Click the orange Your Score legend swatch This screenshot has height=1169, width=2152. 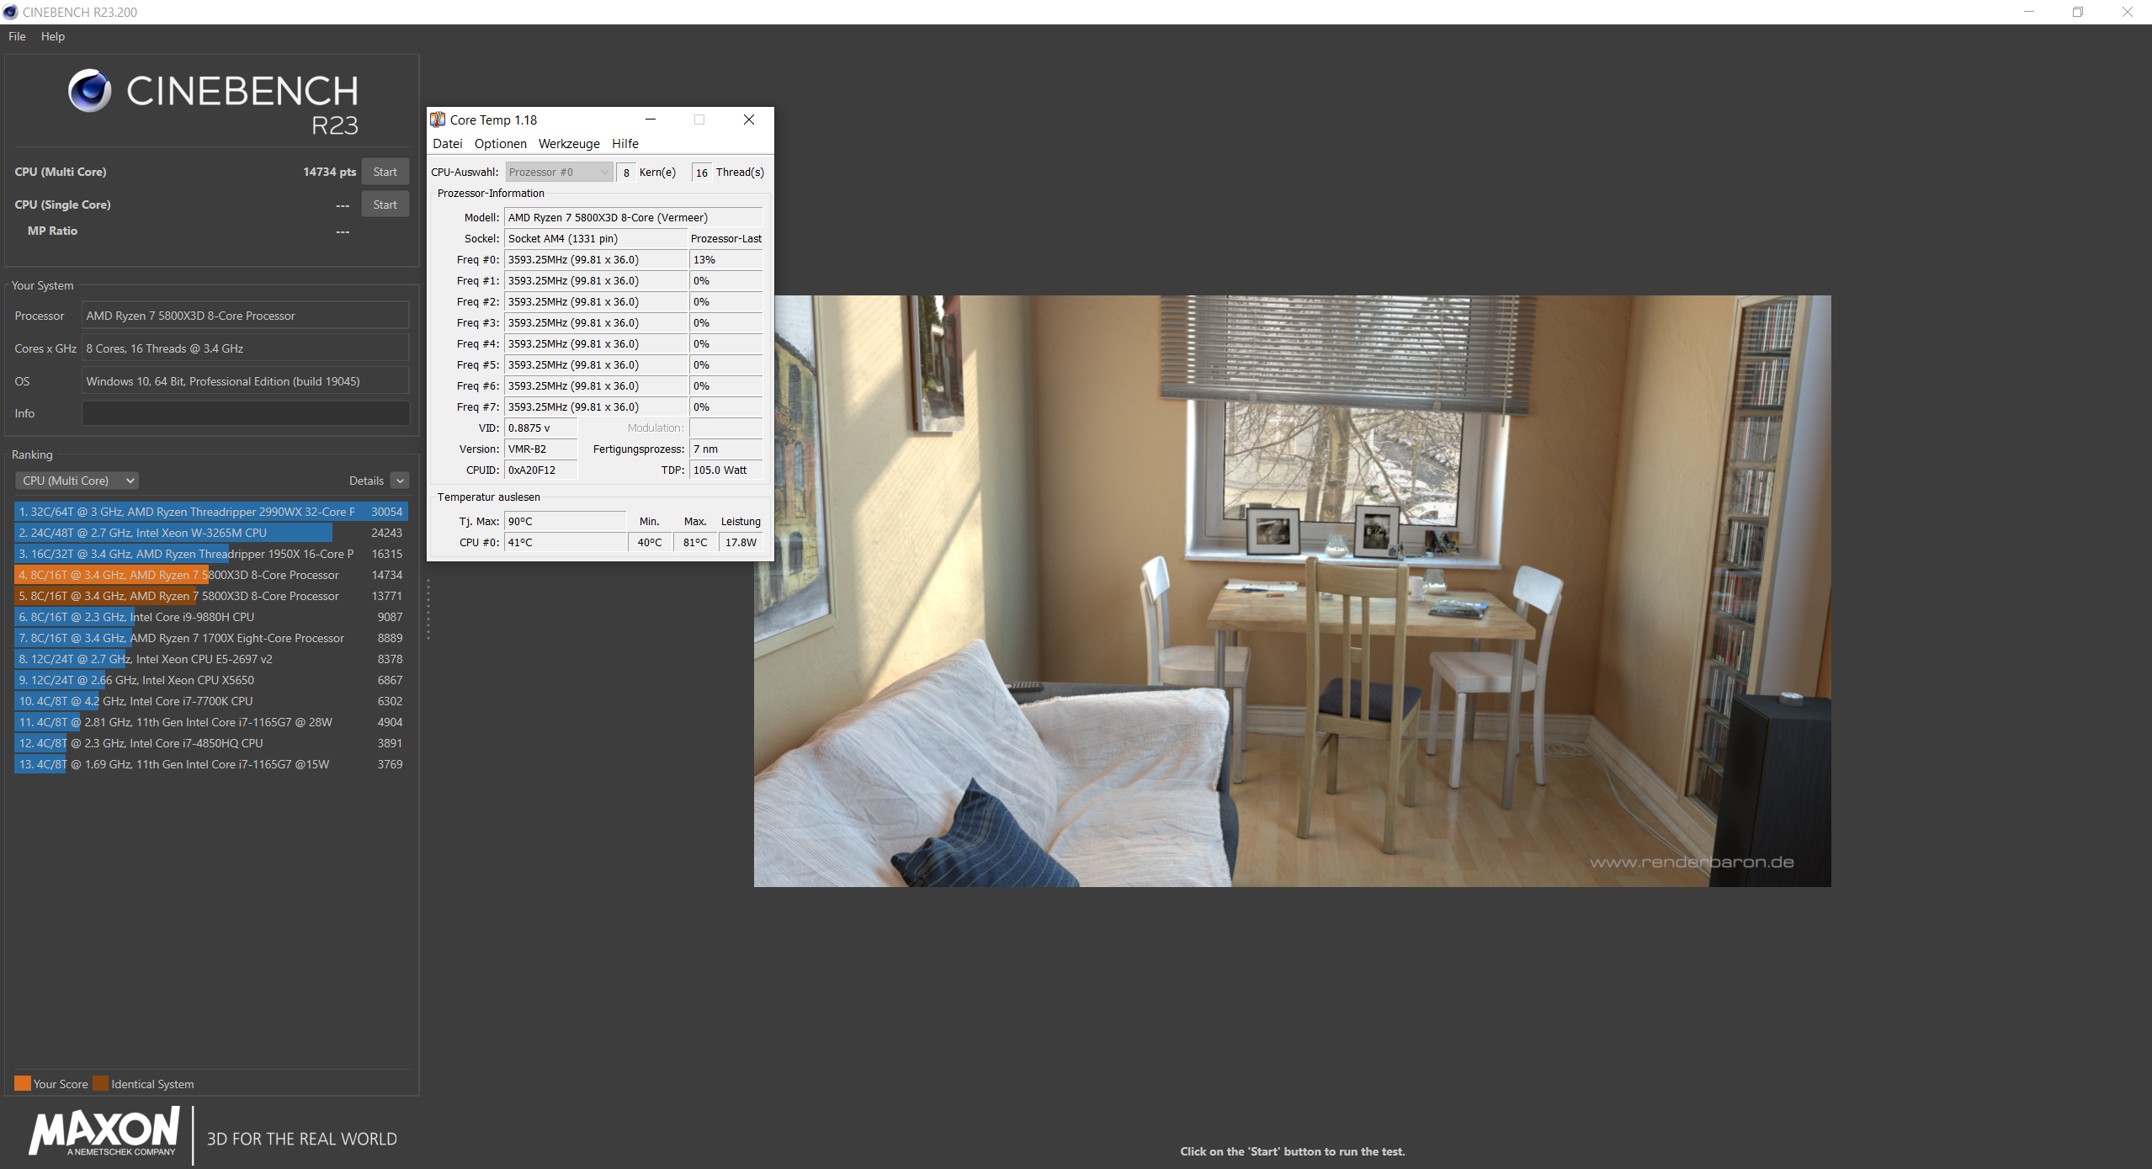[23, 1083]
